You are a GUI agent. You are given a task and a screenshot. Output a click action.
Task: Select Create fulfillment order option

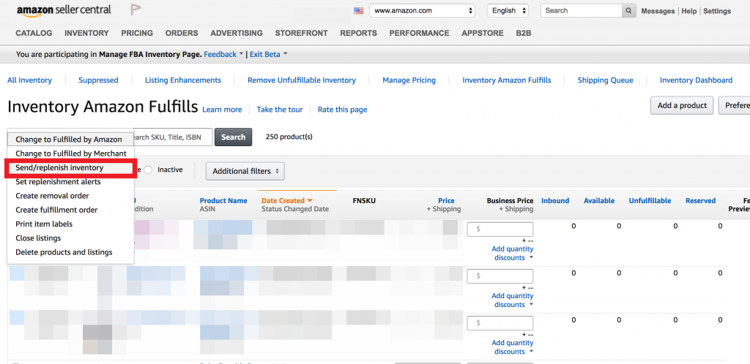(x=71, y=210)
